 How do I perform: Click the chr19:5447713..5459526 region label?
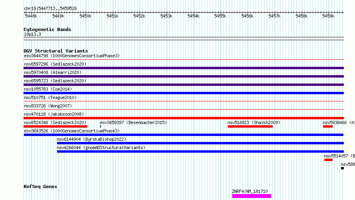[x=50, y=8]
